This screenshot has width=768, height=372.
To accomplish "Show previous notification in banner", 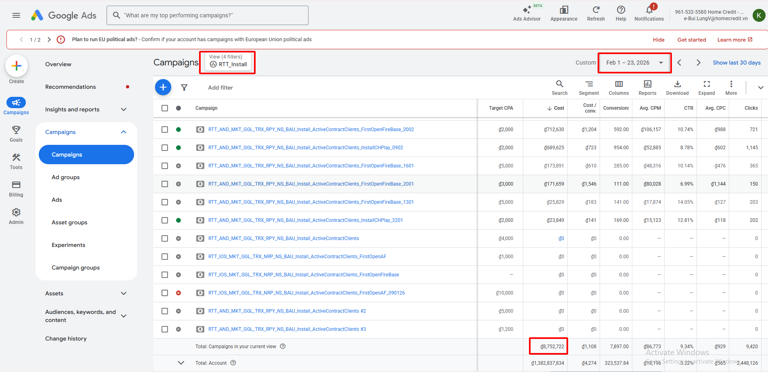I will point(21,40).
